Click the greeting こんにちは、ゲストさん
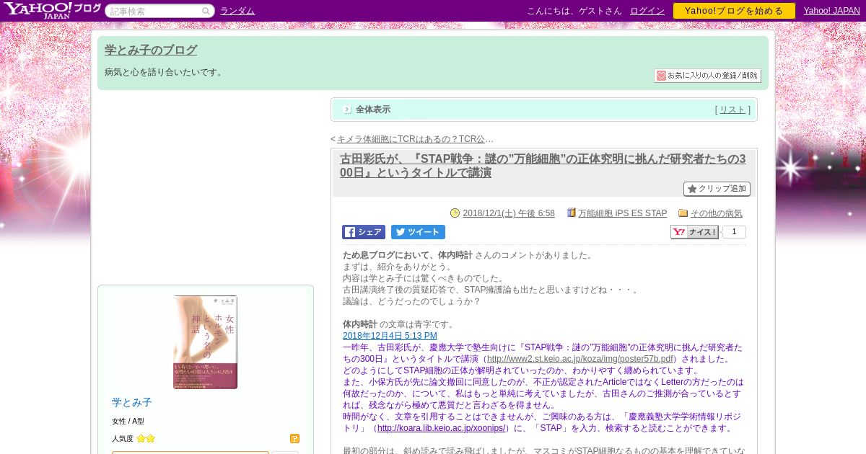This screenshot has width=866, height=454. [574, 11]
